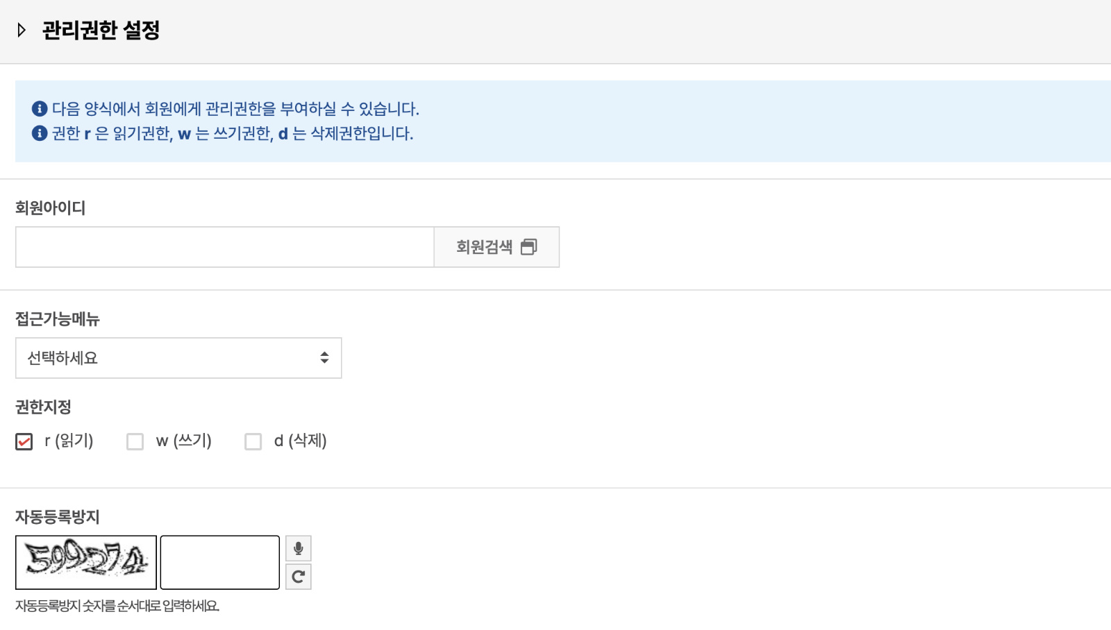Image resolution: width=1111 pixels, height=630 pixels.
Task: Enable the d (삭제) permission checkbox
Action: (x=253, y=441)
